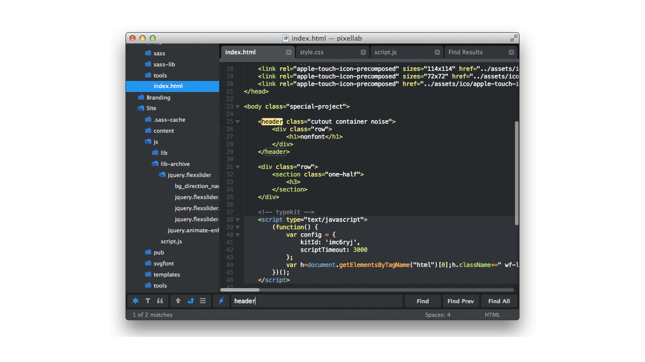Click the Find button
This screenshot has width=645, height=362.
click(423, 301)
